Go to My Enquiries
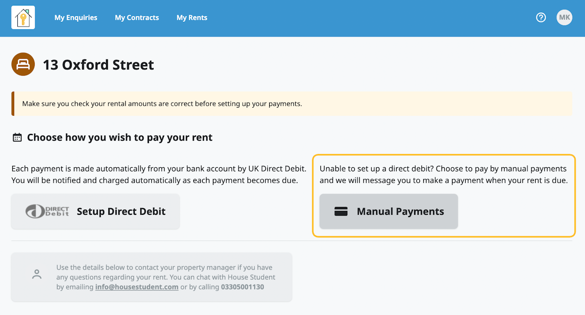 (76, 18)
